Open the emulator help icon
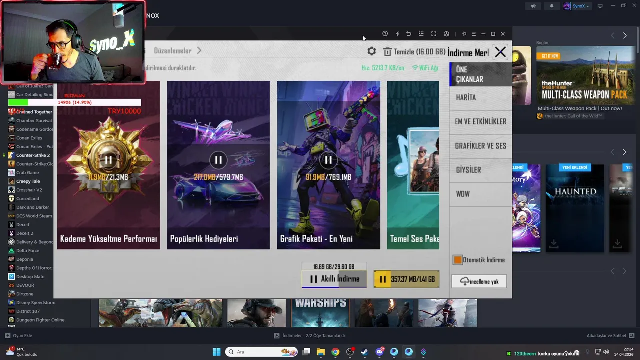The width and height of the screenshot is (640, 360). click(x=385, y=34)
